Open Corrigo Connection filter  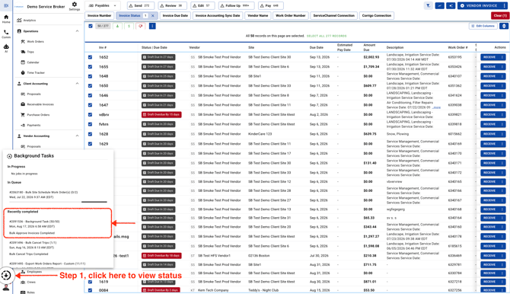coord(377,16)
